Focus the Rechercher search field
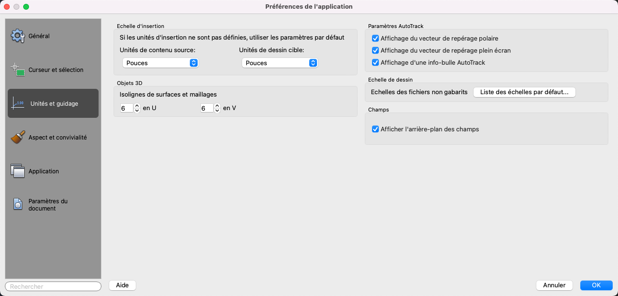Image resolution: width=618 pixels, height=296 pixels. tap(53, 286)
